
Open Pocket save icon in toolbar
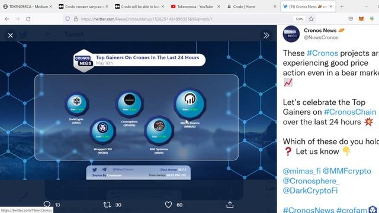(x=351, y=19)
